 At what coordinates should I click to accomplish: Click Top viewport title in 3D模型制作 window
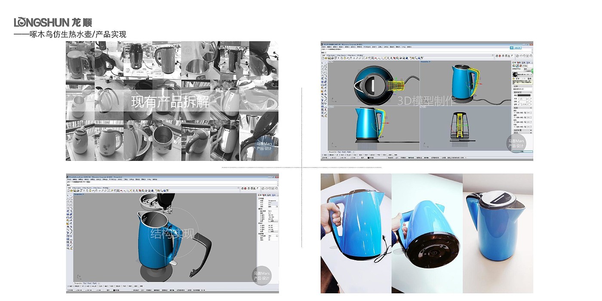point(330,61)
